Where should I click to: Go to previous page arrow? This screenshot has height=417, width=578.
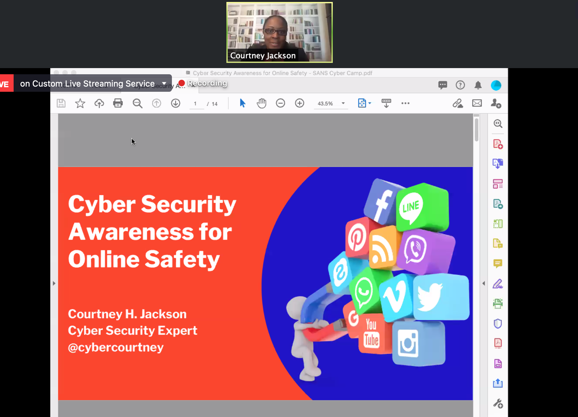coord(157,103)
